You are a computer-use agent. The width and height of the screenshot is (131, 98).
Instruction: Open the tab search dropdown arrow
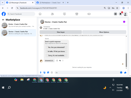[x=3, y=3]
